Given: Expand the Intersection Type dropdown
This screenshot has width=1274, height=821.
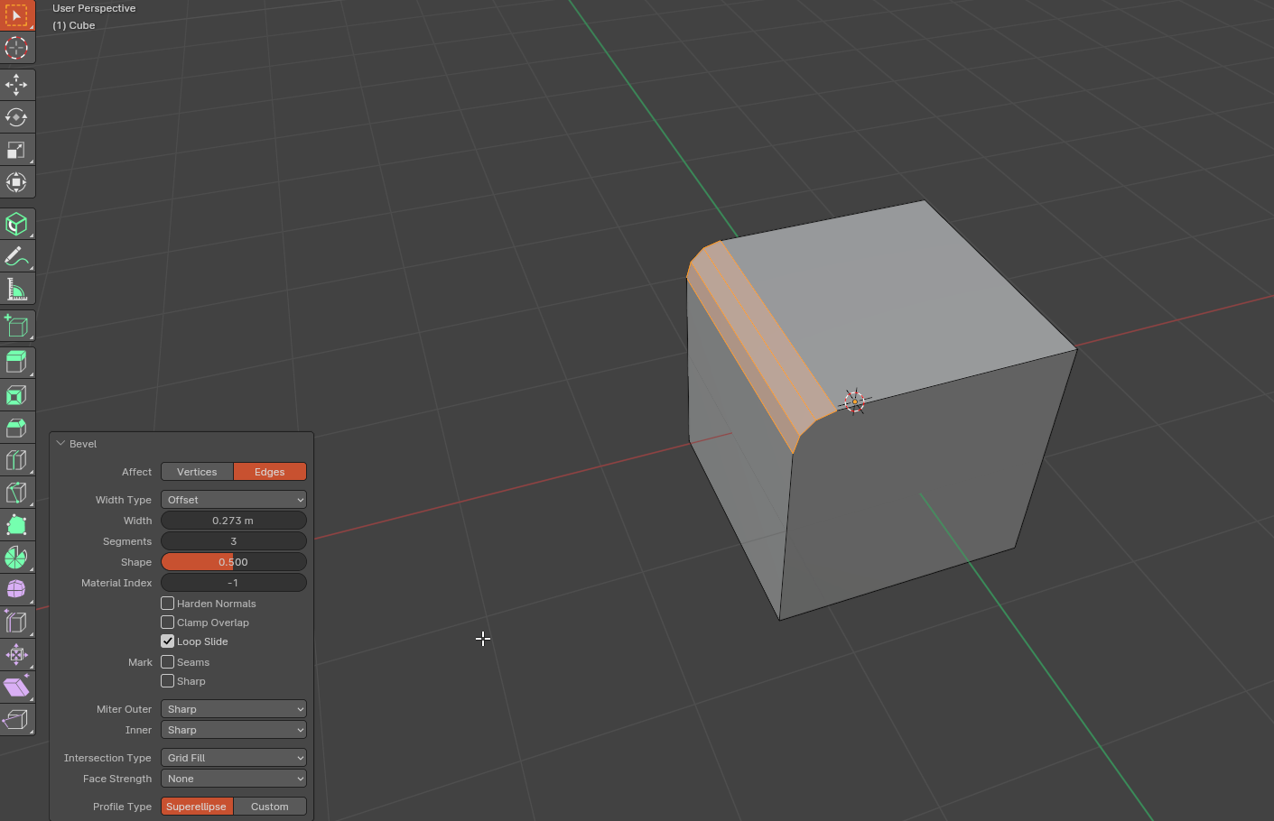Looking at the screenshot, I should tap(233, 758).
